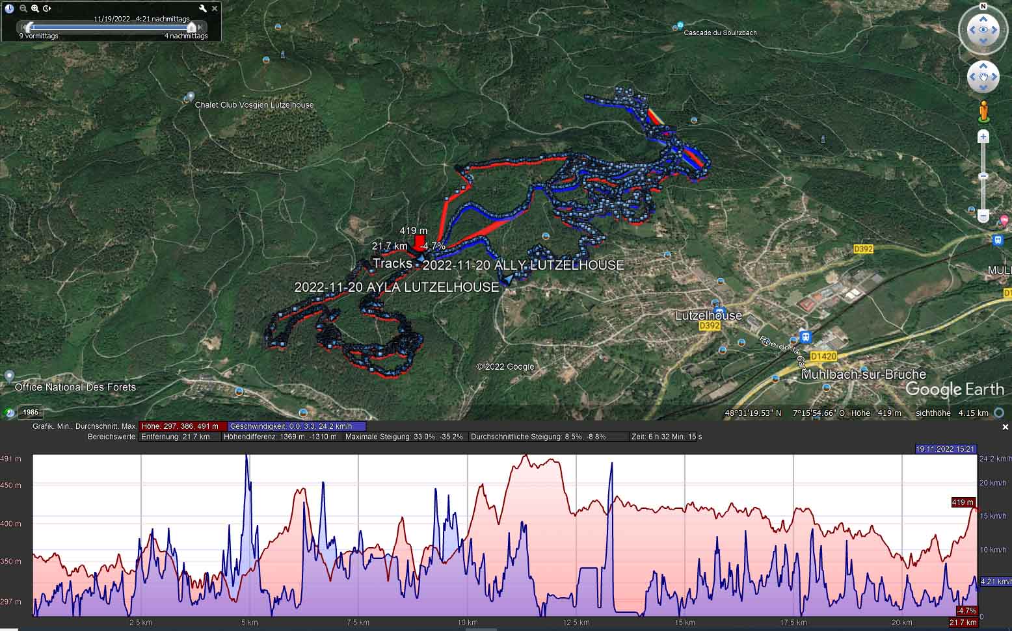This screenshot has height=631, width=1012.
Task: Toggle Geschwindigkeit speed graph display
Action: [296, 426]
